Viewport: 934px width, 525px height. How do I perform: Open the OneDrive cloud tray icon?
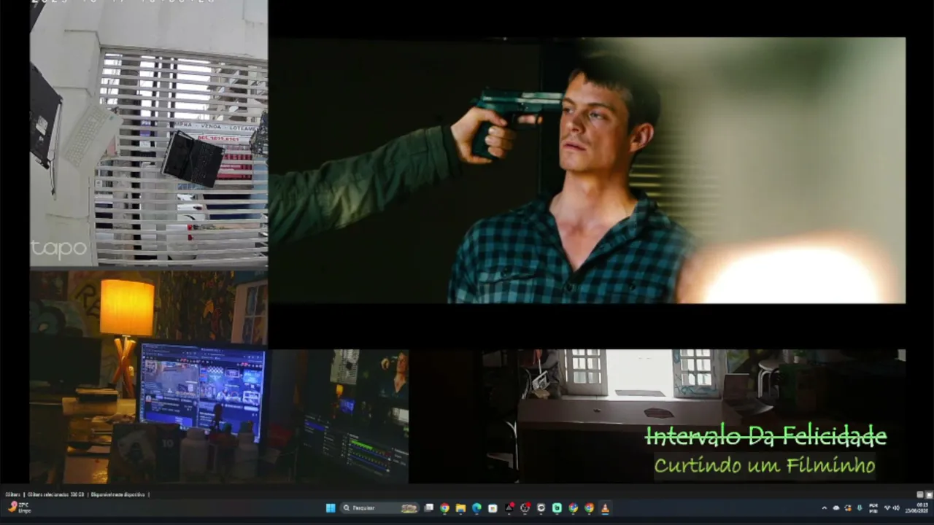tap(836, 508)
